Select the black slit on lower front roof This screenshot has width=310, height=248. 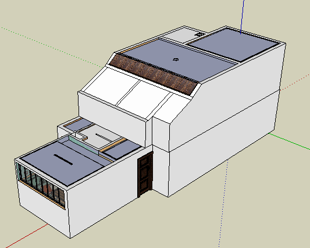click(63, 160)
